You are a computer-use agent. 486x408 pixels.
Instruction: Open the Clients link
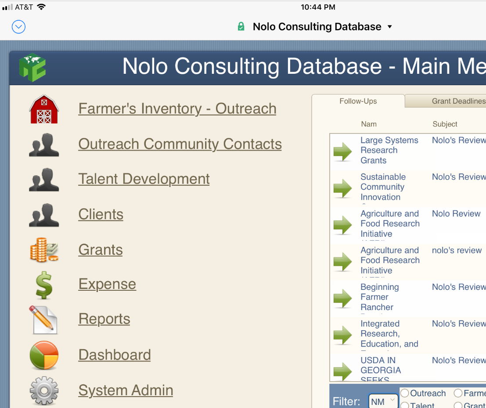pos(101,214)
